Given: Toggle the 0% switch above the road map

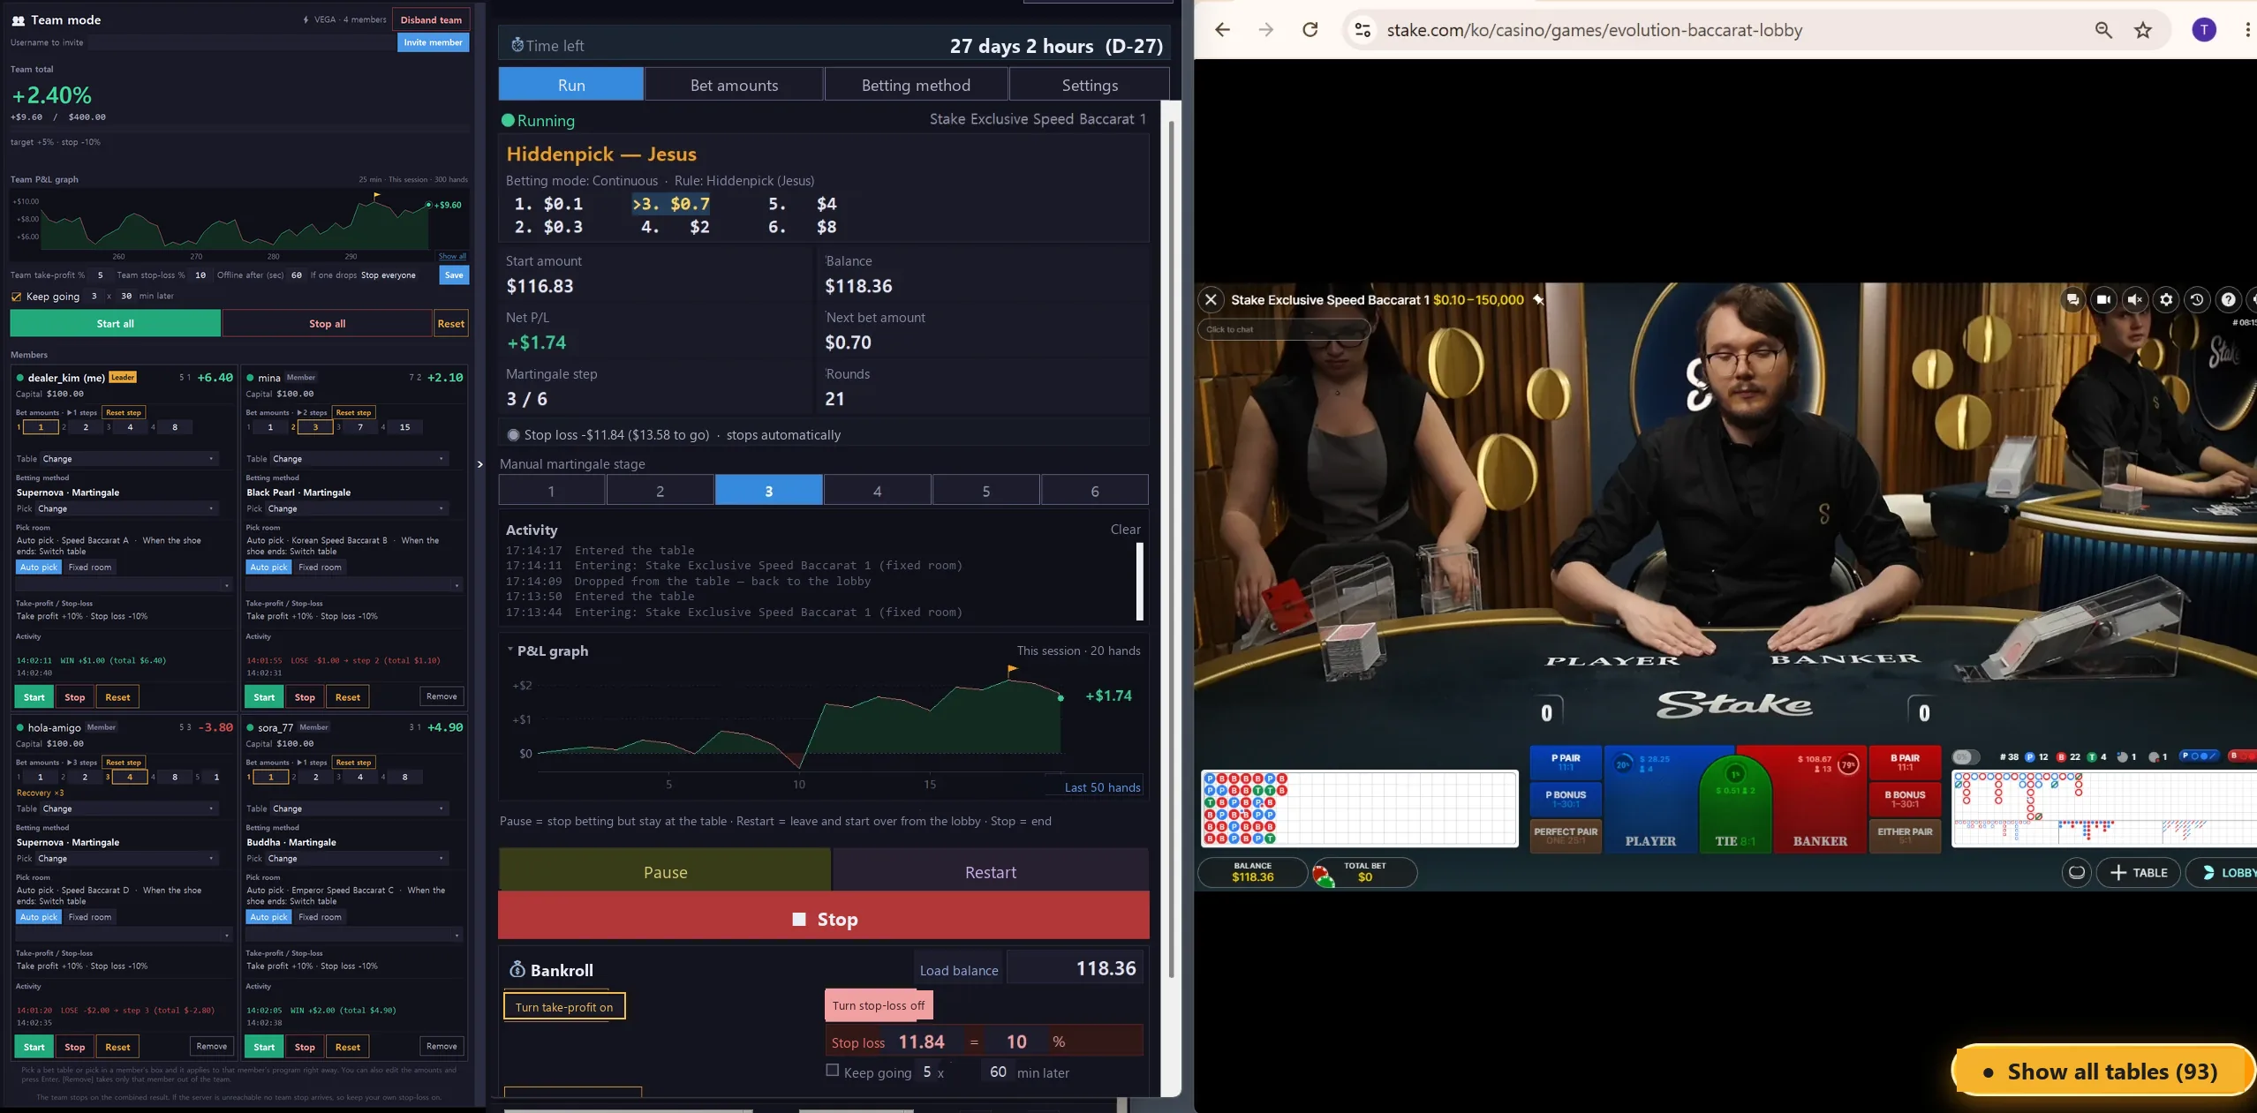Looking at the screenshot, I should click(x=1965, y=757).
